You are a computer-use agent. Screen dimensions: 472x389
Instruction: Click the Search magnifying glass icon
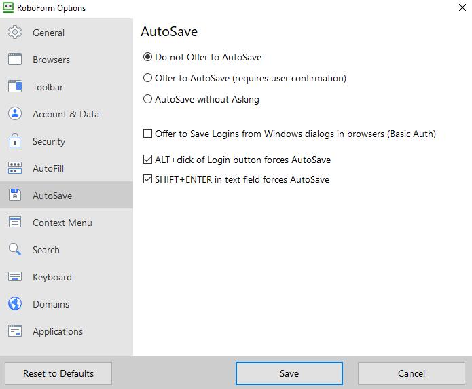pos(15,250)
